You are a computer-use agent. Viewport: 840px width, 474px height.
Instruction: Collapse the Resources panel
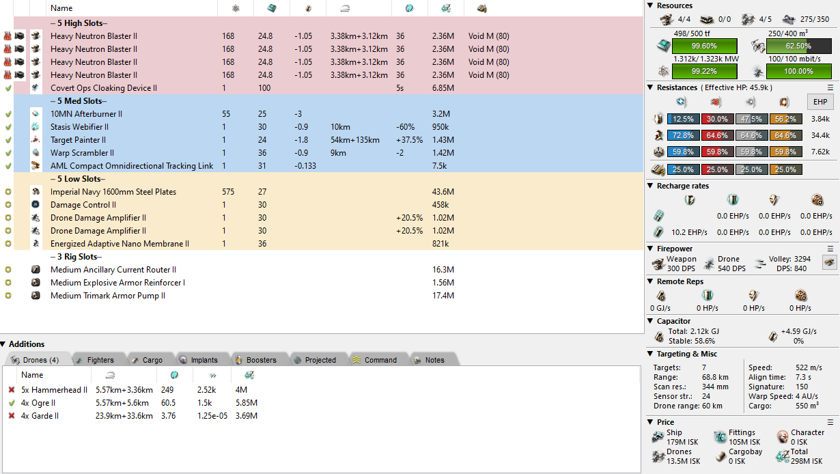(650, 5)
